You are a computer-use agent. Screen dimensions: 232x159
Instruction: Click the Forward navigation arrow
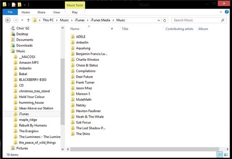point(16,20)
